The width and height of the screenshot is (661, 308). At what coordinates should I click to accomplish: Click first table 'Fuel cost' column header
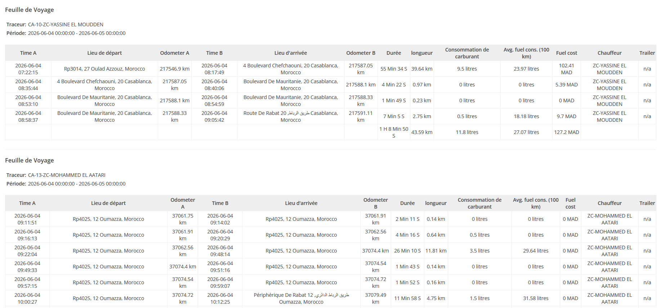567,53
